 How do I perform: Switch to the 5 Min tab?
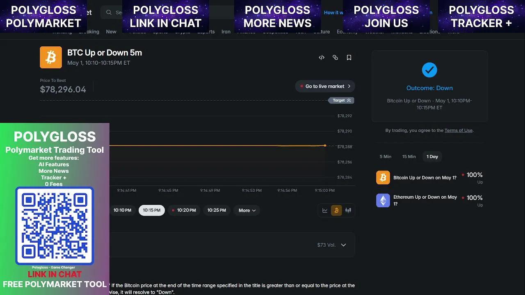(386, 157)
